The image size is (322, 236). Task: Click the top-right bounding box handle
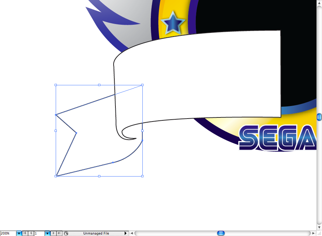142,85
